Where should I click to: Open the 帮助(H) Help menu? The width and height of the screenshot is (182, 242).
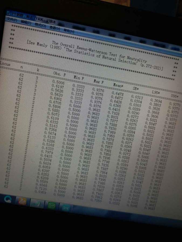(x=69, y=31)
